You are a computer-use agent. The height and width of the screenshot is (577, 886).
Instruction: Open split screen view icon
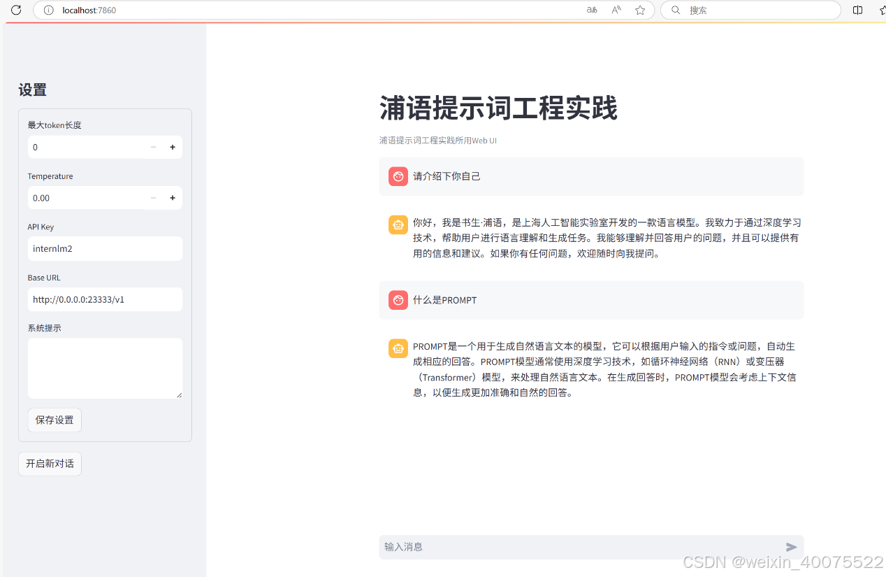(x=858, y=10)
